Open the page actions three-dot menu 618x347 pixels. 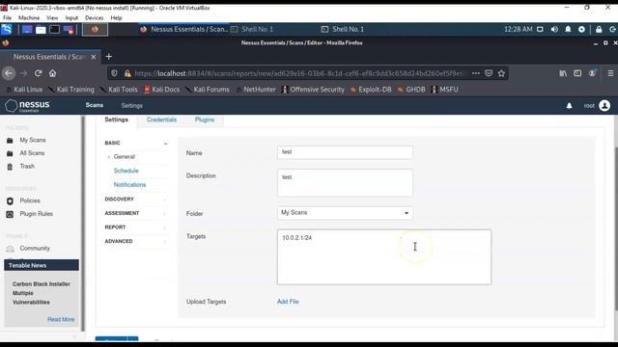coord(476,73)
